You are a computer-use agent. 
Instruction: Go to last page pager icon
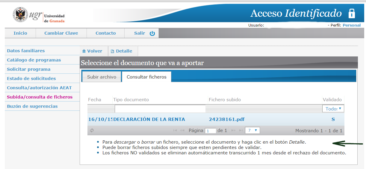coord(241,130)
